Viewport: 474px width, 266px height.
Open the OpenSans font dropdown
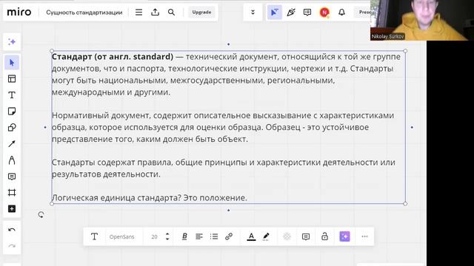[121, 236]
